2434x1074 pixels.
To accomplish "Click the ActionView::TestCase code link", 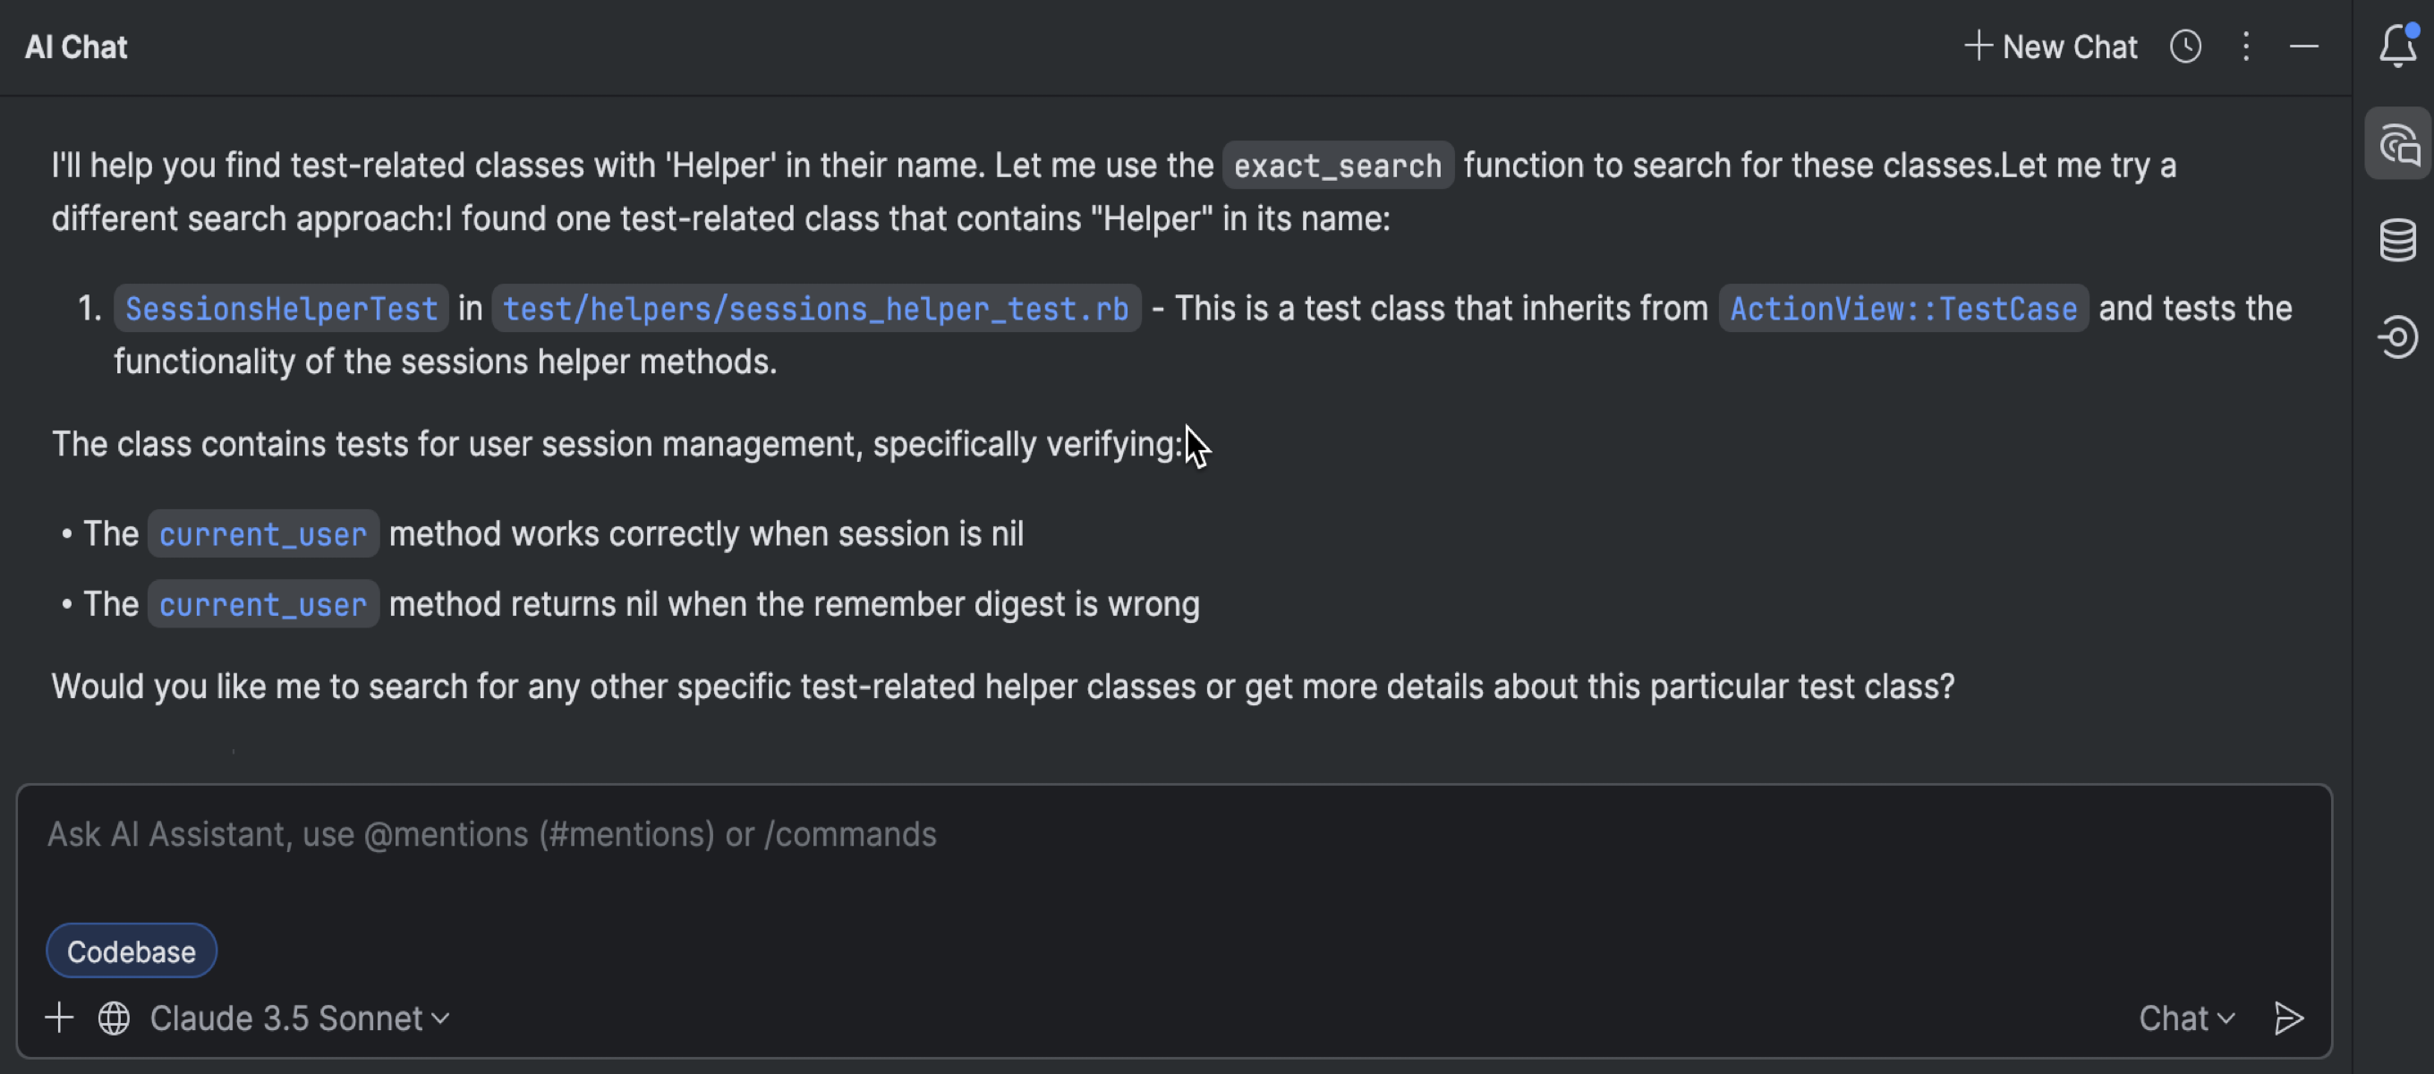I will coord(1903,309).
